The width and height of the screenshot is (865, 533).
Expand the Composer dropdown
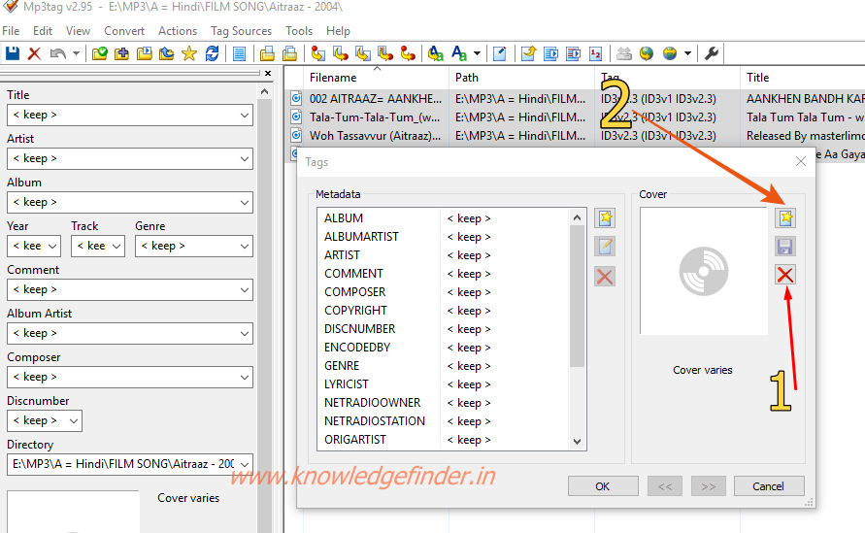point(245,378)
